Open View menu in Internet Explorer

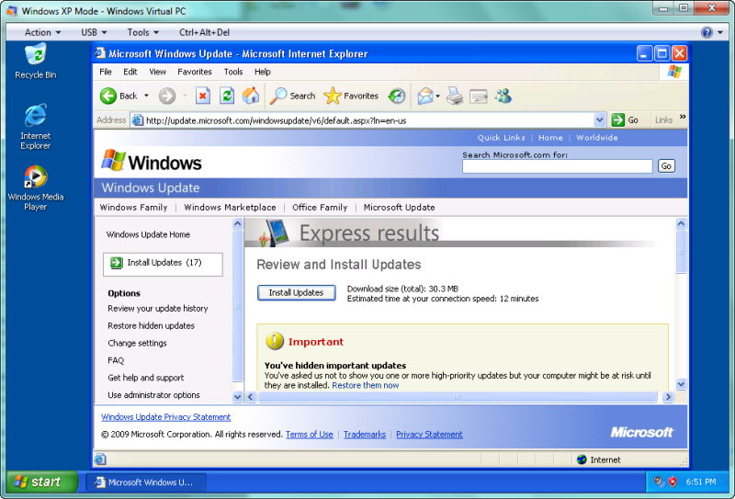coord(157,72)
